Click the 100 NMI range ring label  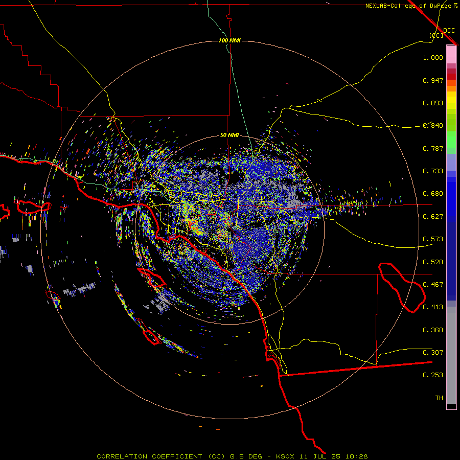click(x=229, y=40)
